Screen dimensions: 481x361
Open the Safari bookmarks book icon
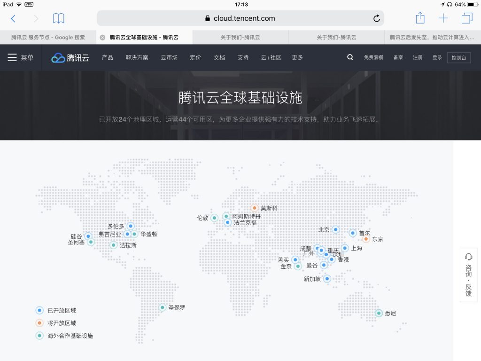pos(58,18)
